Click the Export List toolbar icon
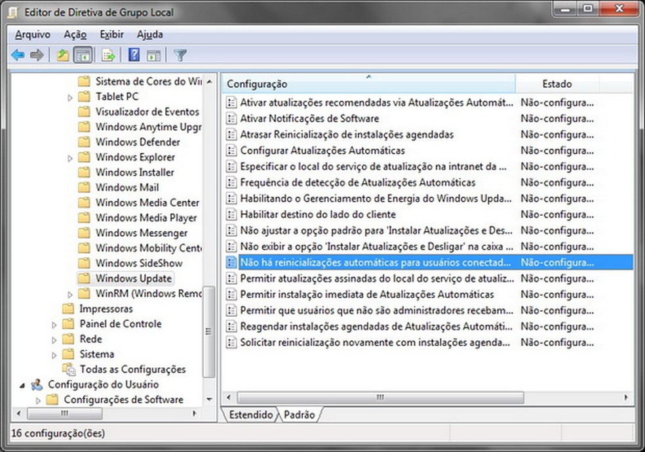645x452 pixels. [106, 55]
